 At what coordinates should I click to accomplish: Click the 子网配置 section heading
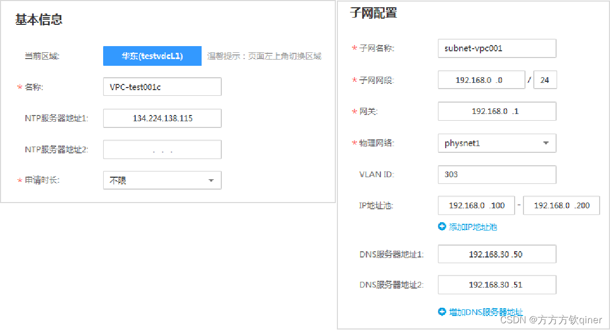coord(374,13)
